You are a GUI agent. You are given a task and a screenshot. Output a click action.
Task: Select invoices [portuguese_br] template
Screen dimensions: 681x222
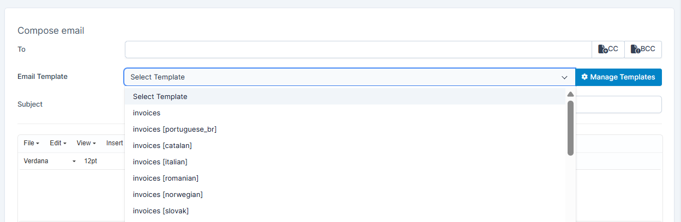click(x=174, y=129)
